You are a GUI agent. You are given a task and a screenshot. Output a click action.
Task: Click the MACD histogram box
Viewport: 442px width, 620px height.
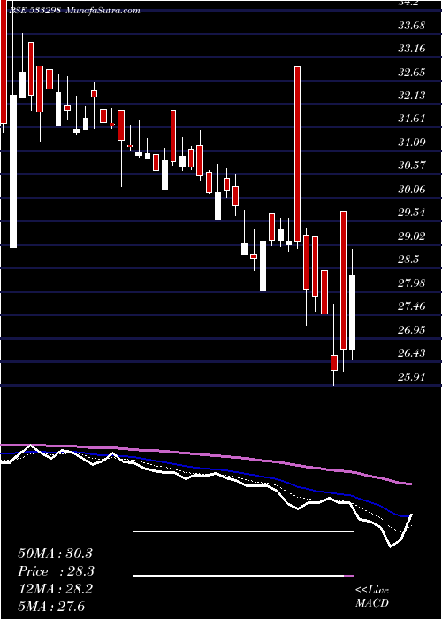[243, 576]
